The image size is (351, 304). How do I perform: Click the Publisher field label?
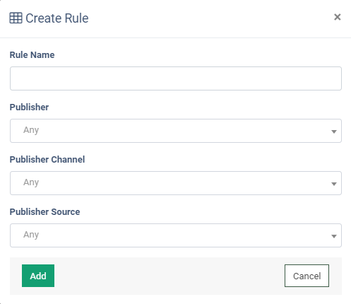(x=29, y=107)
